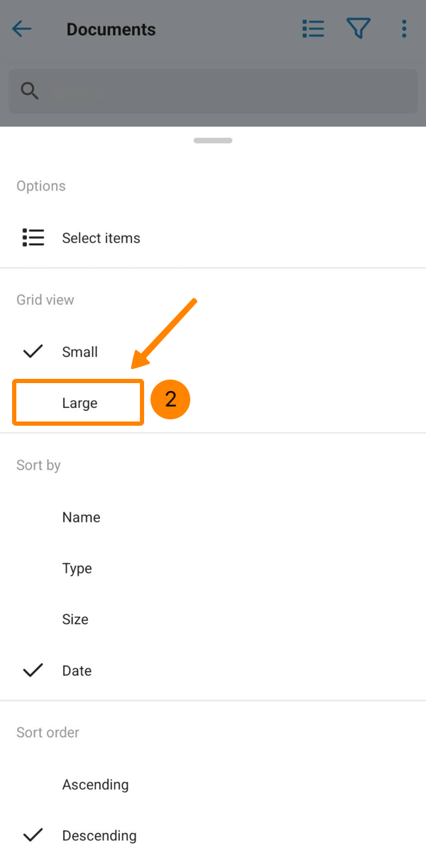Open the three-dot overflow menu
Image resolution: width=426 pixels, height=865 pixels.
(404, 29)
